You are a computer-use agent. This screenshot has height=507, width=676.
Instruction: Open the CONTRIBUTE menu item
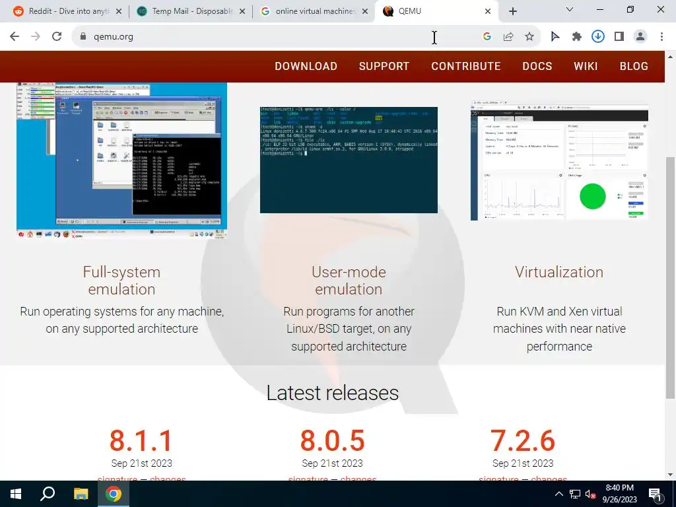[466, 67]
